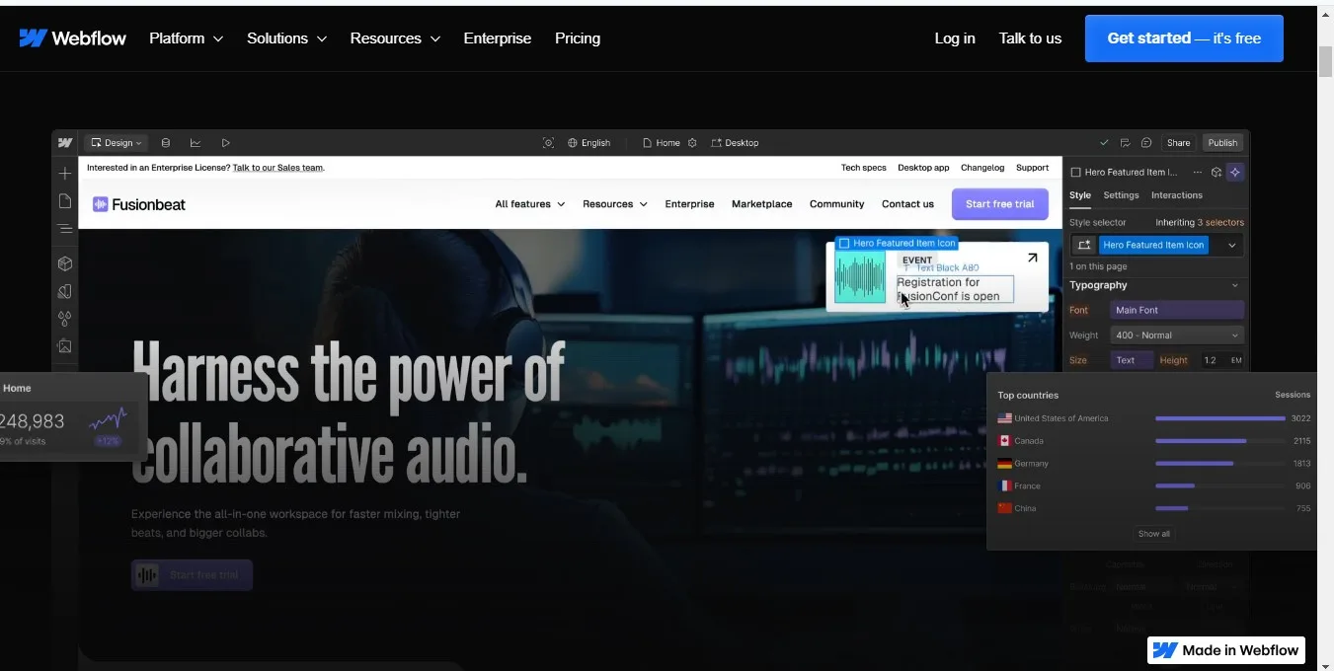Click the AI sparkle icon in the Style panel
This screenshot has width=1334, height=671.
[1234, 172]
